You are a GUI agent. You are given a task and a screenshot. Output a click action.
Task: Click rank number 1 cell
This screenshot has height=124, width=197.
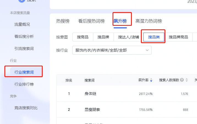[69, 94]
